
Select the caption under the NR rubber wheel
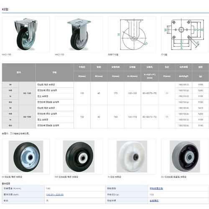click(66, 177)
